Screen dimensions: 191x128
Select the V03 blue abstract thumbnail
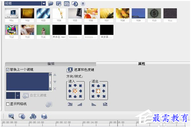pos(43,13)
